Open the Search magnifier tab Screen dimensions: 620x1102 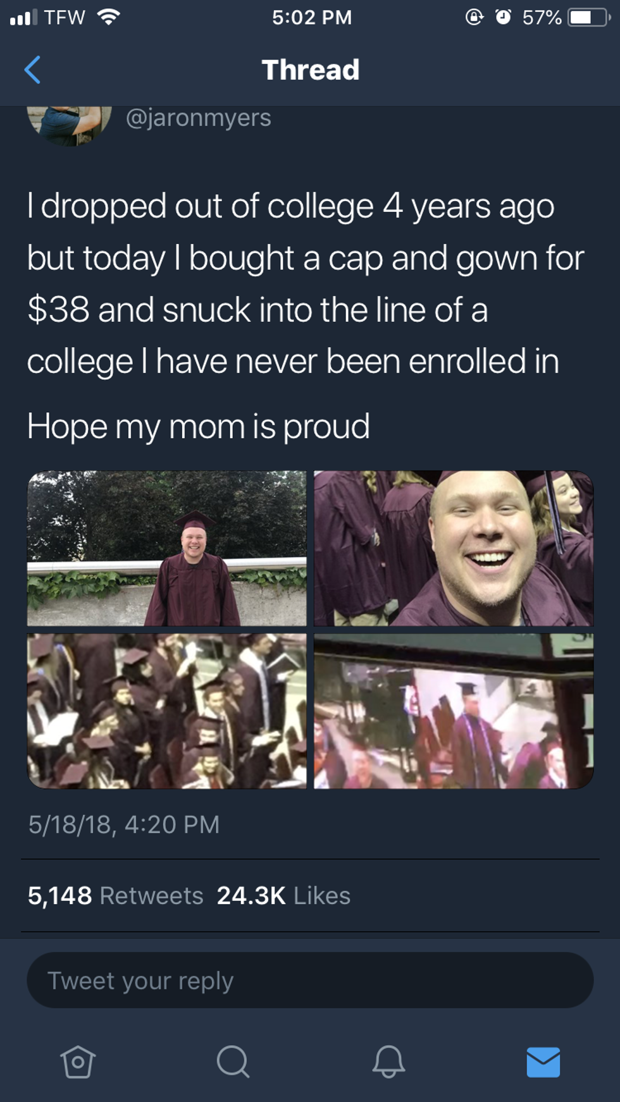pyautogui.click(x=233, y=1061)
